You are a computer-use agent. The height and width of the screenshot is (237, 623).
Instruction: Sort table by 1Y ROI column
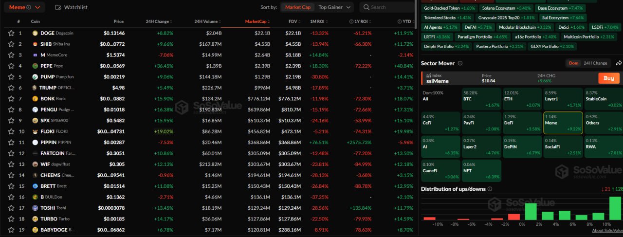(x=362, y=21)
